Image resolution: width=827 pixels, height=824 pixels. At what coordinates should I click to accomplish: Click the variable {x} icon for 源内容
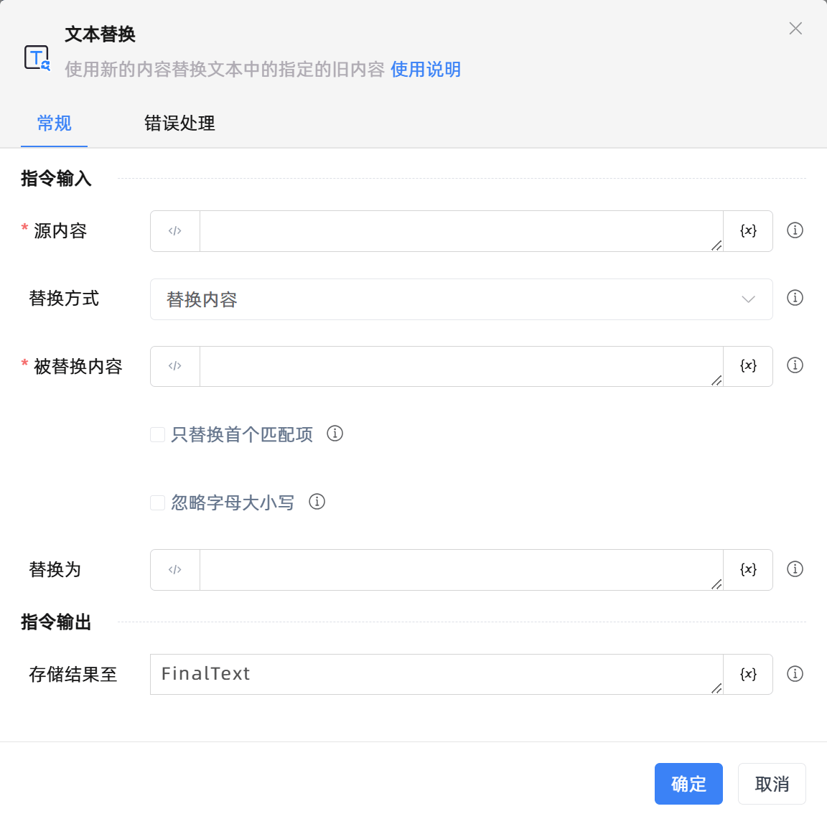[x=748, y=231]
